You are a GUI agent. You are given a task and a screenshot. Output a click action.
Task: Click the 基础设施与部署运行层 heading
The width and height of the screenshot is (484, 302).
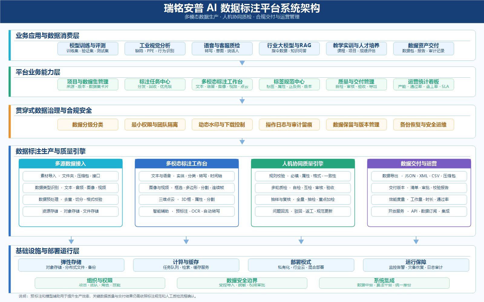point(47,251)
